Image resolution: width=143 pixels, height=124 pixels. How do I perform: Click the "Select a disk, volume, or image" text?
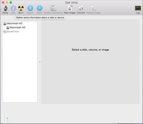90,50
